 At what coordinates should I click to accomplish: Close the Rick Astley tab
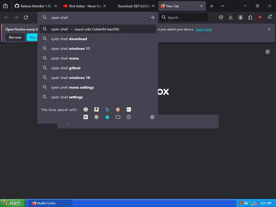105,6
